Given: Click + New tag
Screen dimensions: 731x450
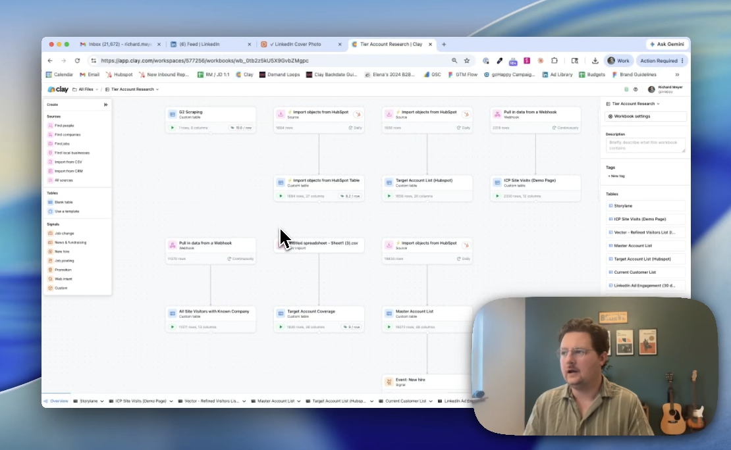Looking at the screenshot, I should coord(616,176).
